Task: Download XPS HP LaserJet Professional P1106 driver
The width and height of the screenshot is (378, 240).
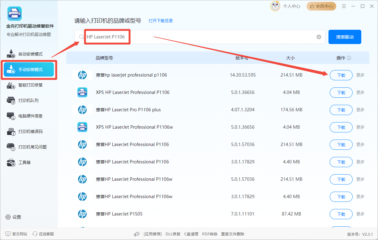Action: coord(341,92)
